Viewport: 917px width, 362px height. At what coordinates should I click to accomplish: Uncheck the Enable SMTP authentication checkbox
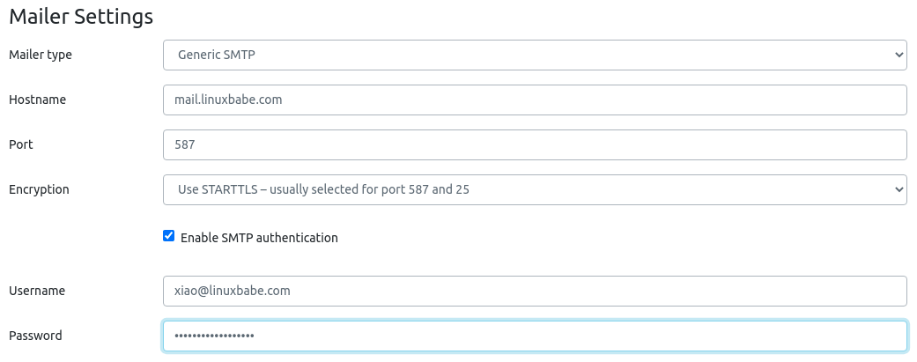click(169, 236)
